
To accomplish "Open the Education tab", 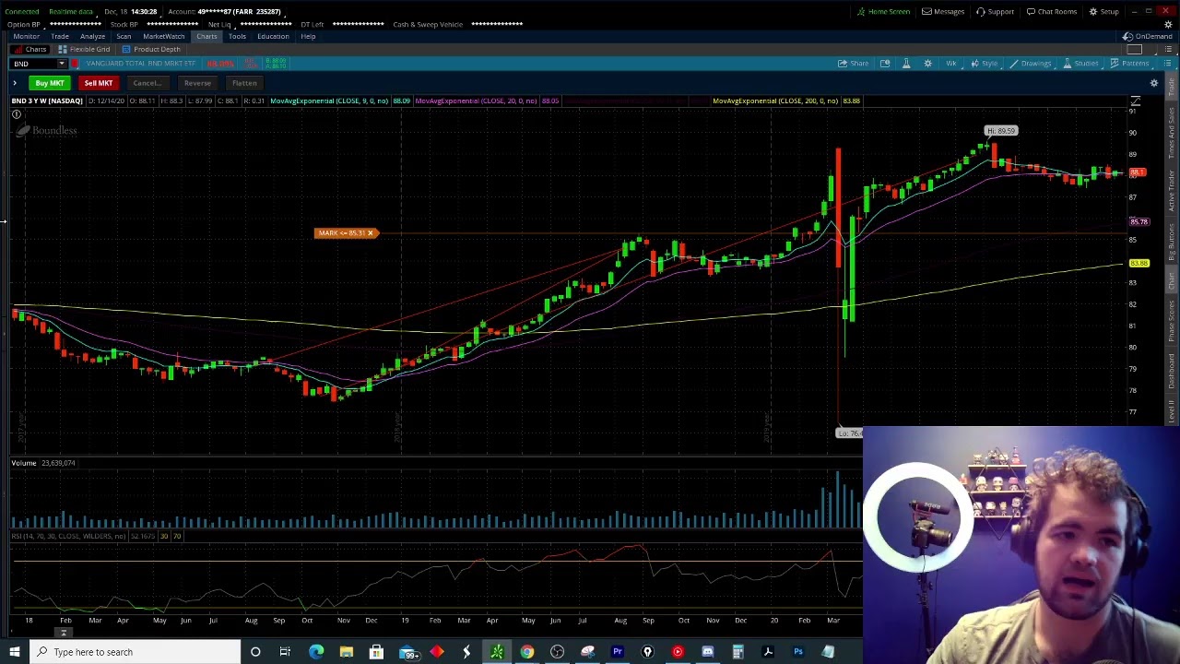I will 273,36.
